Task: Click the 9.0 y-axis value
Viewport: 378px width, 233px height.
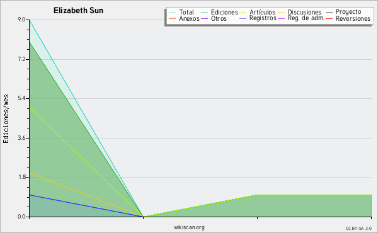Action: click(x=21, y=20)
